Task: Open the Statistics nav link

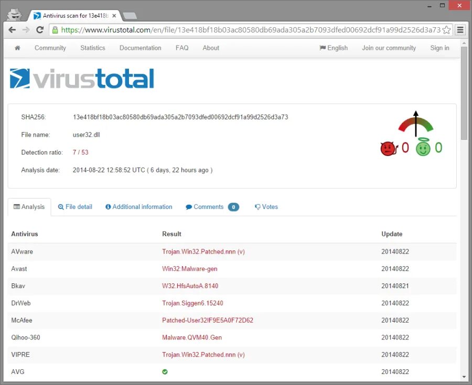Action: [x=93, y=48]
